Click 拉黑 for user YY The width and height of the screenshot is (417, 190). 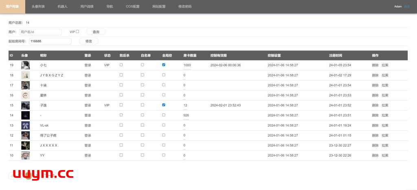coord(385,155)
